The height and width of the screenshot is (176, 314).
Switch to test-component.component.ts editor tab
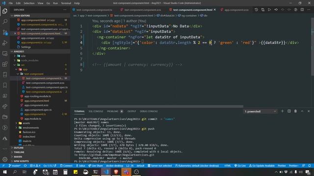[x=94, y=10]
